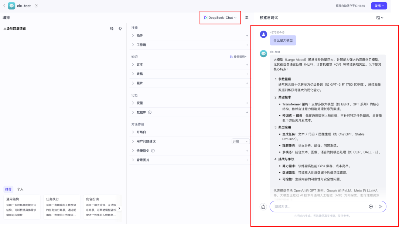Click the debug panel icon at top right

pyautogui.click(x=378, y=17)
